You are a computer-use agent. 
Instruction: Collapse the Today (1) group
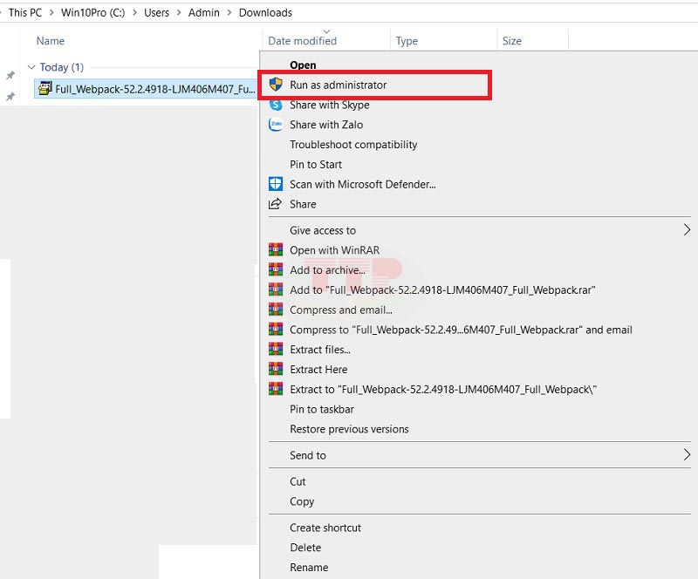point(31,67)
